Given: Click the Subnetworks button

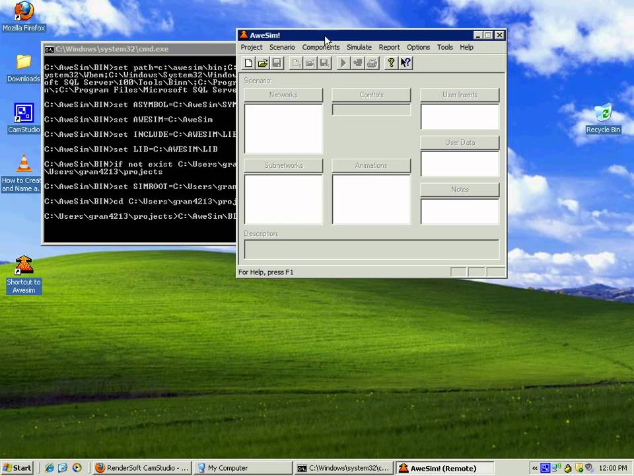Looking at the screenshot, I should pos(283,165).
